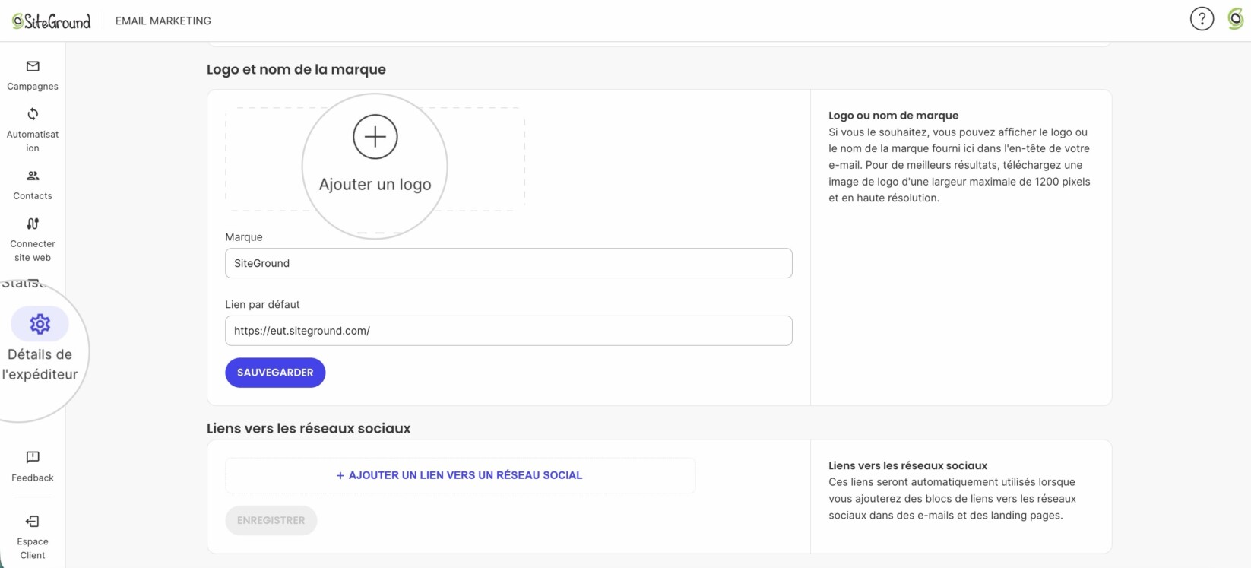Click the Feedback sidebar label
The height and width of the screenshot is (568, 1251).
tap(33, 478)
